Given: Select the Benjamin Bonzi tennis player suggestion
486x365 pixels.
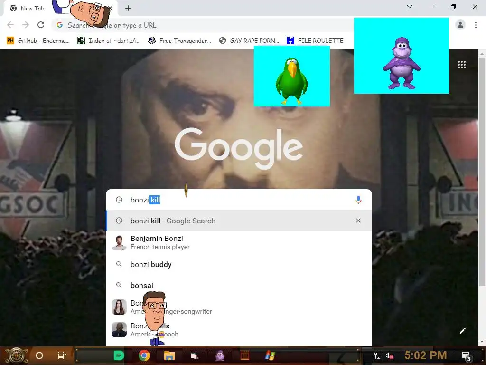Looking at the screenshot, I should pos(239,242).
